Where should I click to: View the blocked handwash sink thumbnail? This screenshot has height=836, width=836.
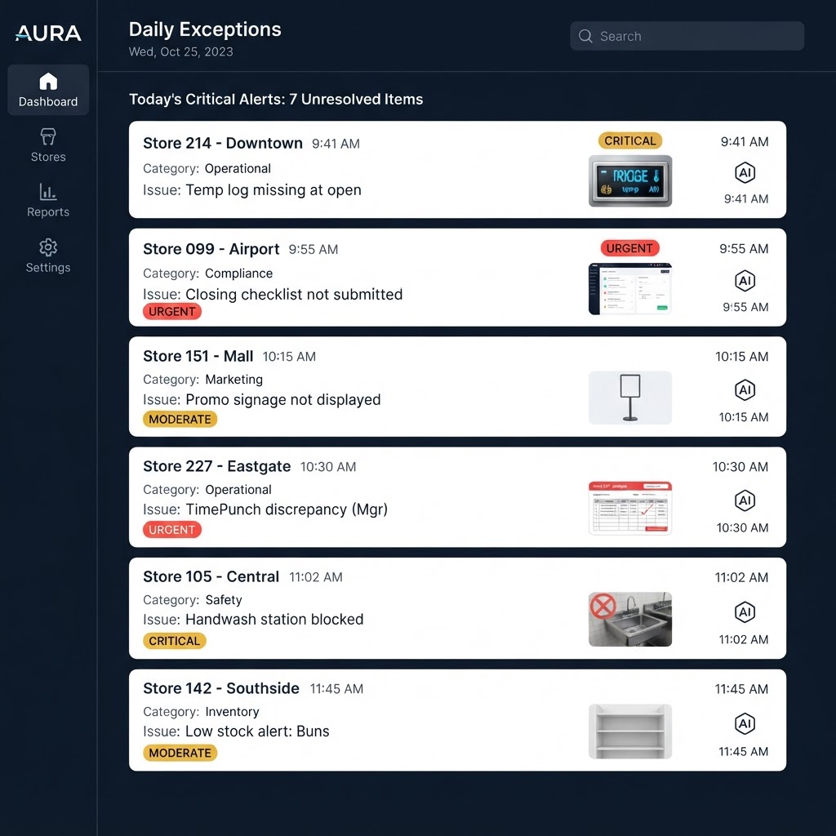click(630, 619)
